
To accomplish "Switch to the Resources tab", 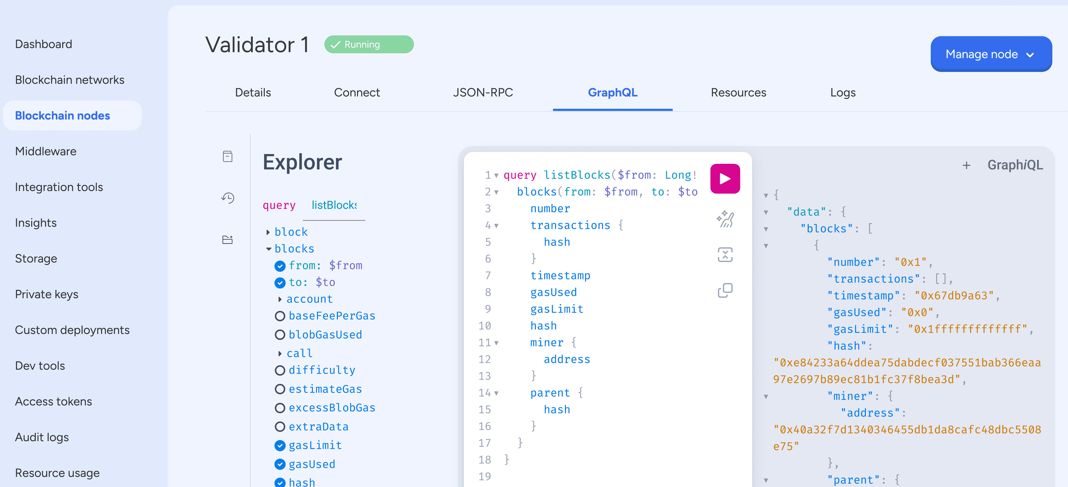I will coord(738,92).
